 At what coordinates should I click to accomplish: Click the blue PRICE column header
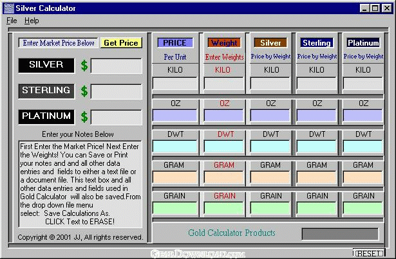pyautogui.click(x=175, y=42)
